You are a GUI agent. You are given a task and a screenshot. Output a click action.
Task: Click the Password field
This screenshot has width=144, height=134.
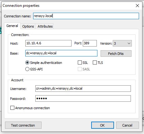83,98
